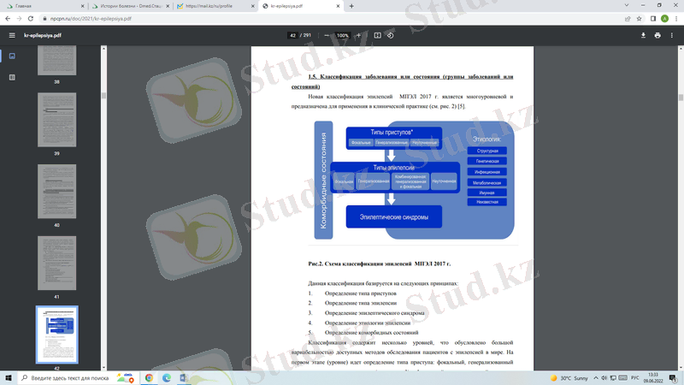
Task: Open the PDF viewer more actions menu
Action: 673,35
